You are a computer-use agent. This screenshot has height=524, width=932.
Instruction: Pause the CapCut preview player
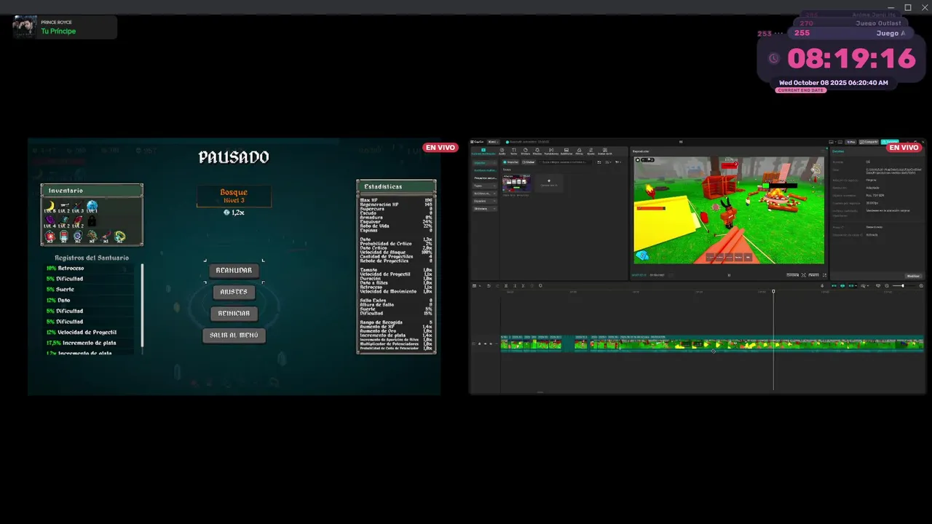tap(729, 275)
